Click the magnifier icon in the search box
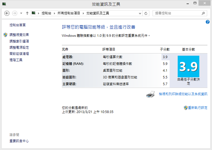The width and height of the screenshot is (212, 150). [x=204, y=13]
